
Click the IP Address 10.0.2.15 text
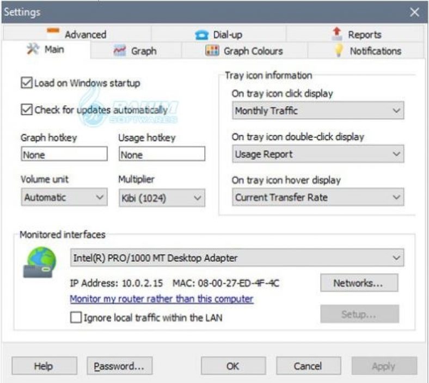pyautogui.click(x=117, y=283)
